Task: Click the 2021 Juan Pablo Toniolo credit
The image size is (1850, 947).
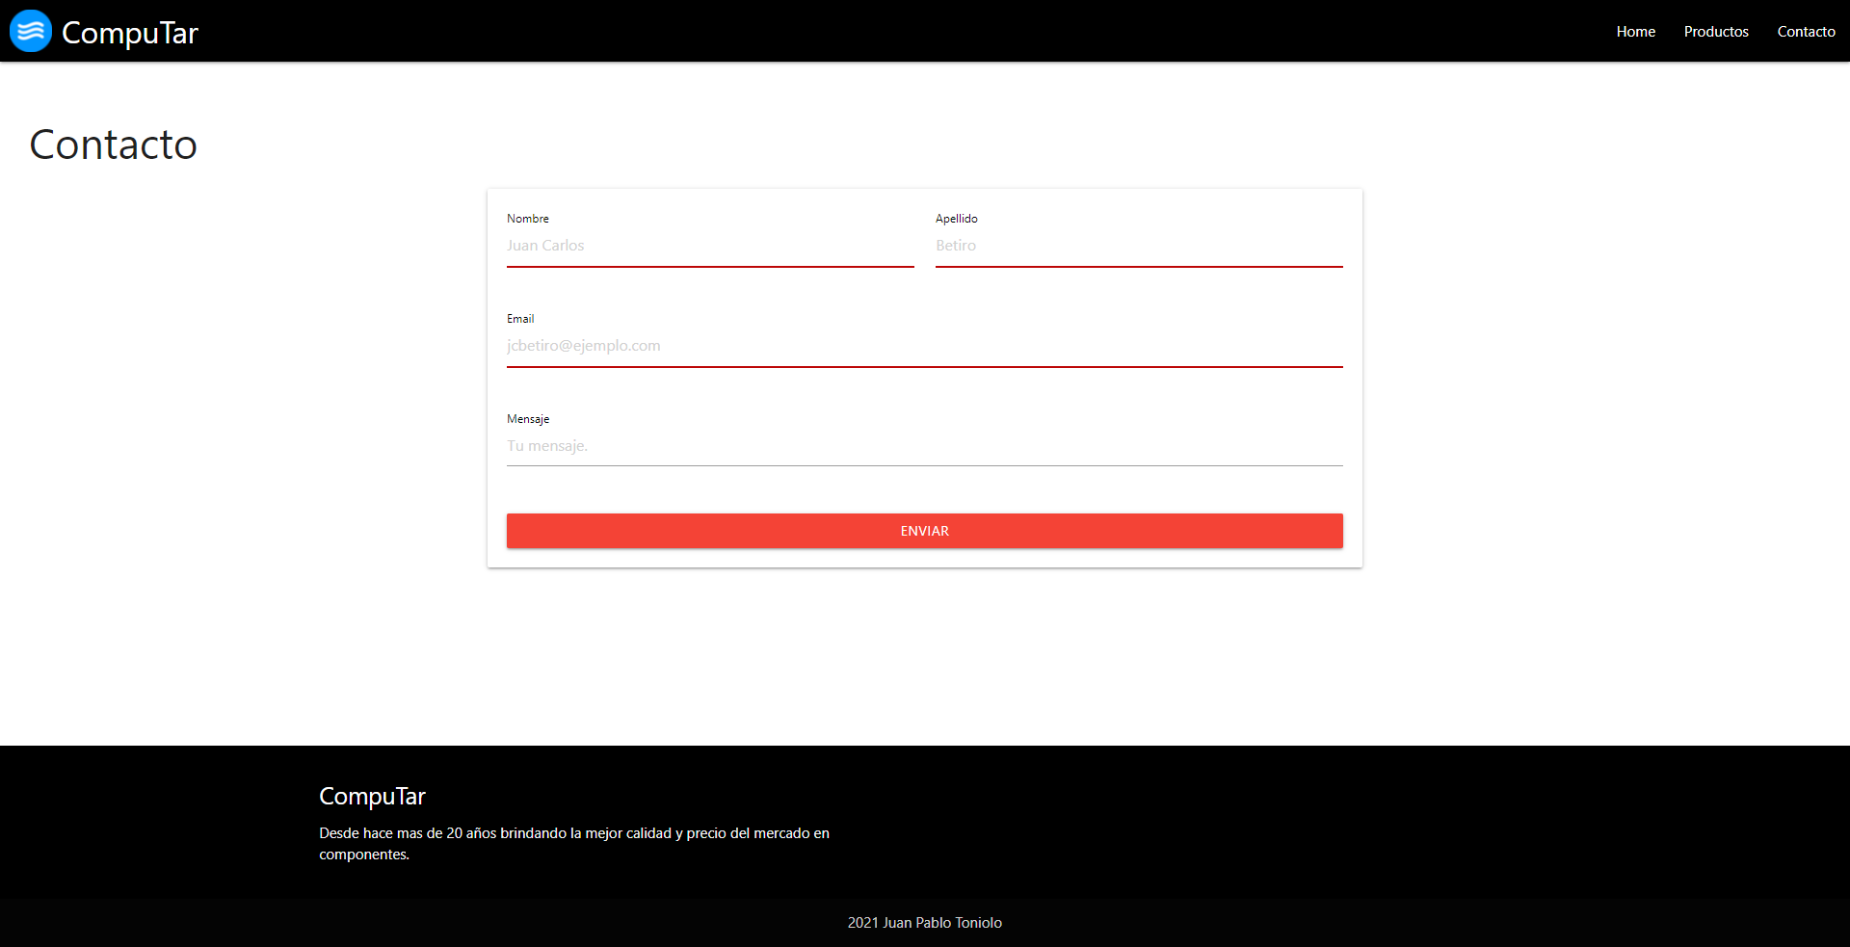Action: [925, 923]
